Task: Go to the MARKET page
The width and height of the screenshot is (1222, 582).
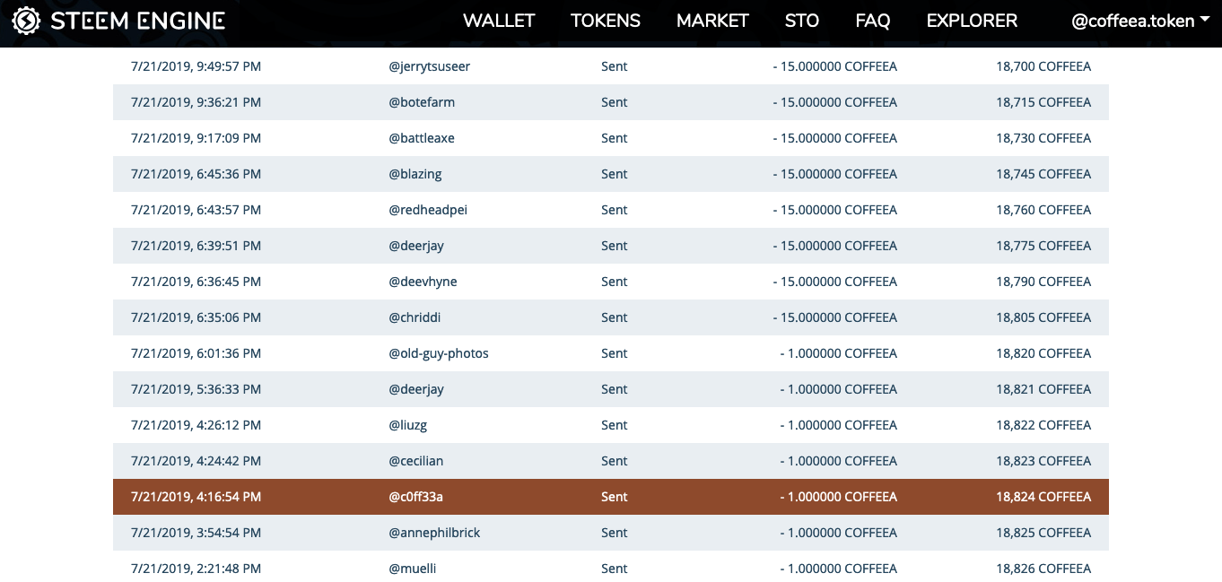Action: tap(712, 21)
